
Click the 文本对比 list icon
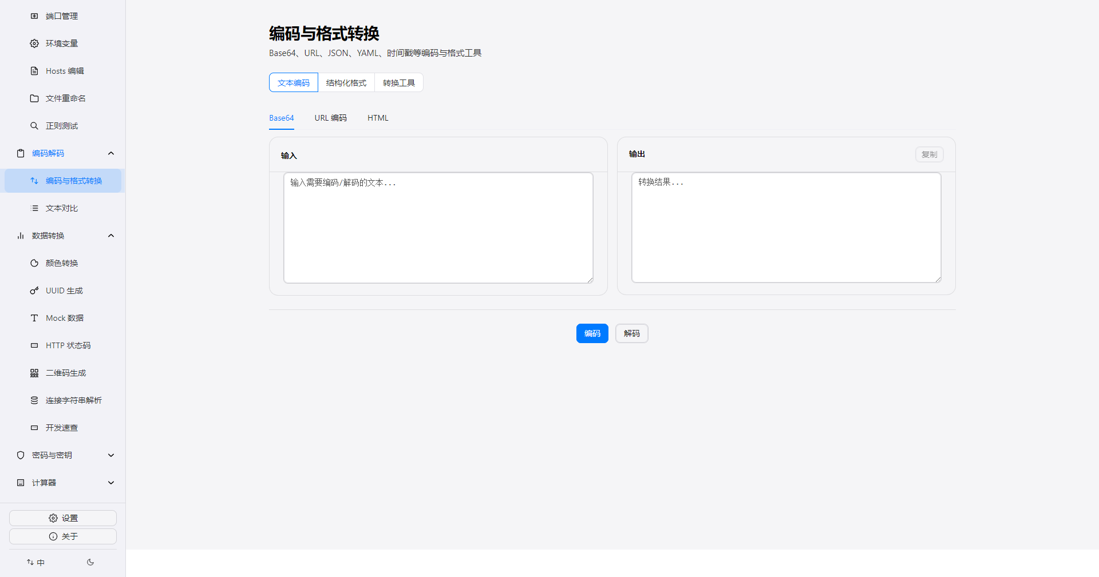pos(34,208)
